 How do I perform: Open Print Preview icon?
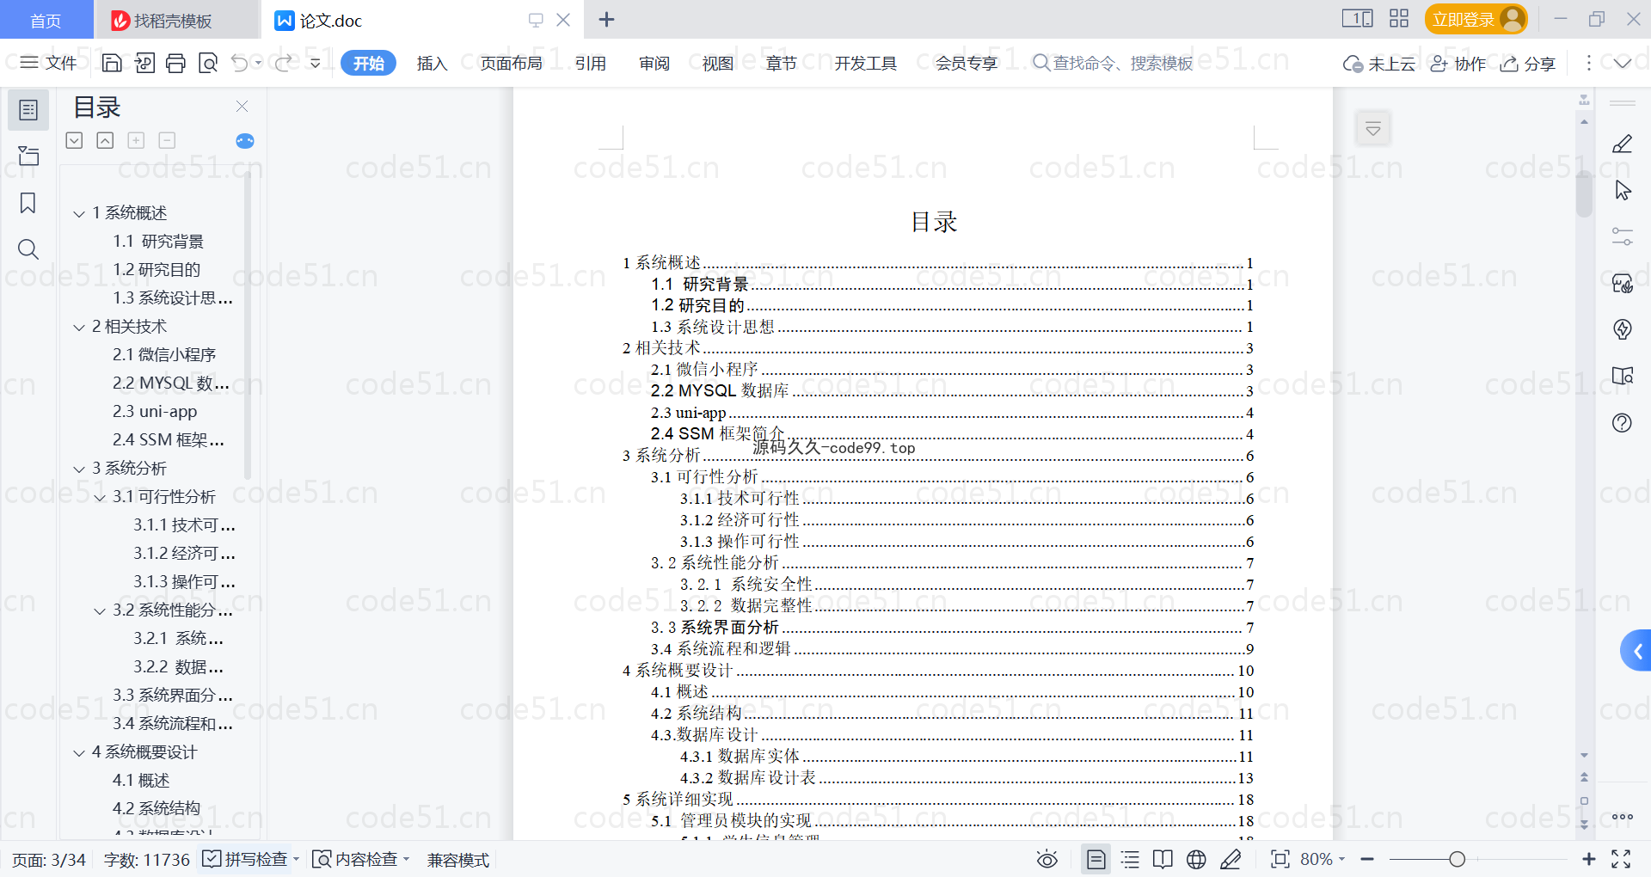click(207, 63)
